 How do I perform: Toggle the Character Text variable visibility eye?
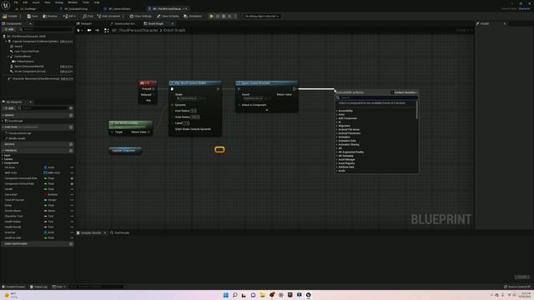click(x=72, y=217)
